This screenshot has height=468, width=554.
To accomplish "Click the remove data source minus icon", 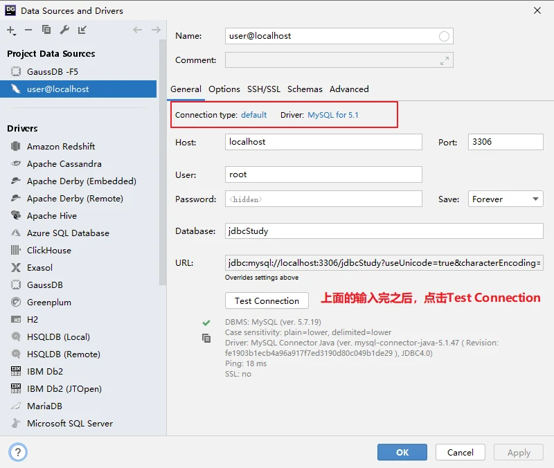I will coord(28,30).
